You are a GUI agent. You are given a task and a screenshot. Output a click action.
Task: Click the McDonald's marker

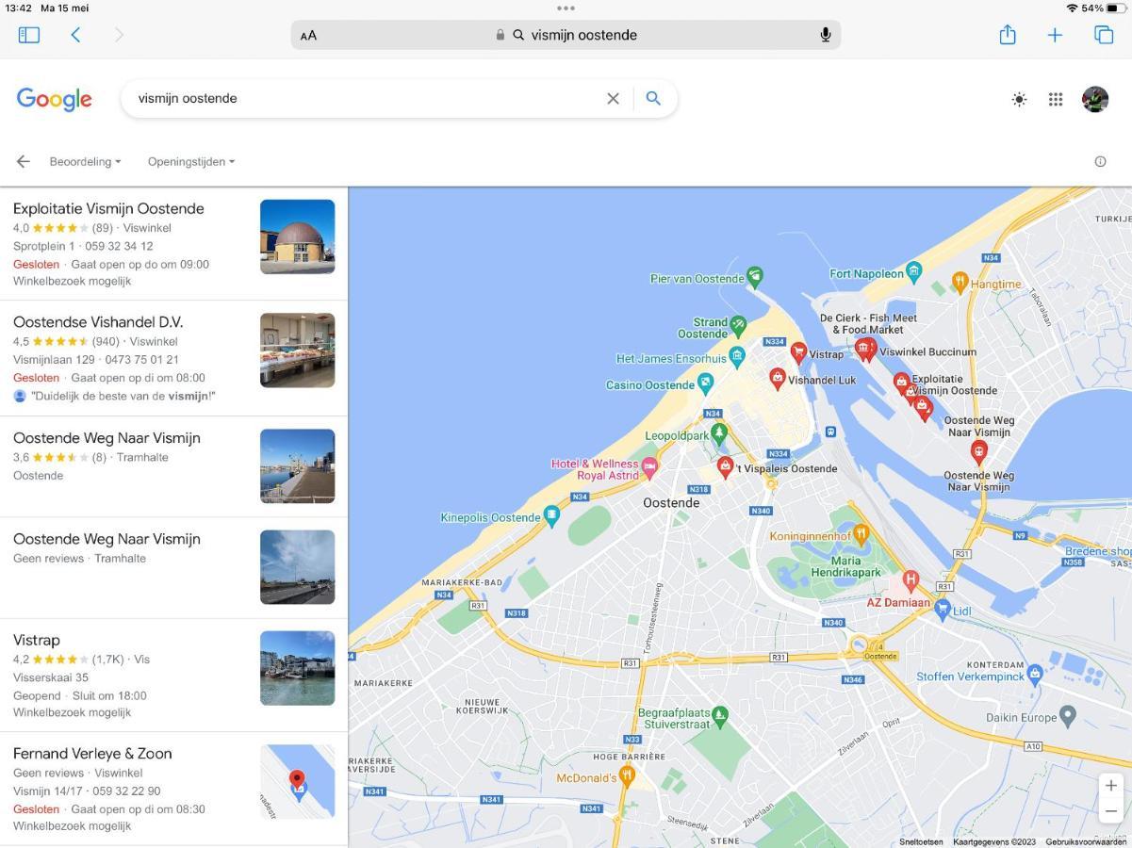click(x=627, y=776)
